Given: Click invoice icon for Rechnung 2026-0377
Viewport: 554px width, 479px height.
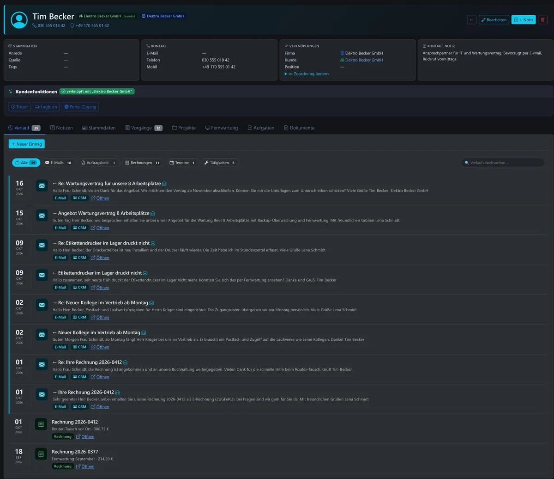Looking at the screenshot, I should (41, 454).
